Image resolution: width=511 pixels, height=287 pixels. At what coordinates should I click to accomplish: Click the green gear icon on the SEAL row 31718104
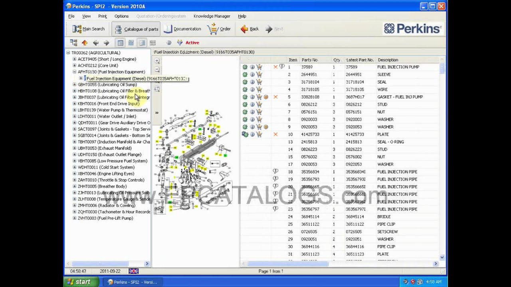(x=245, y=82)
